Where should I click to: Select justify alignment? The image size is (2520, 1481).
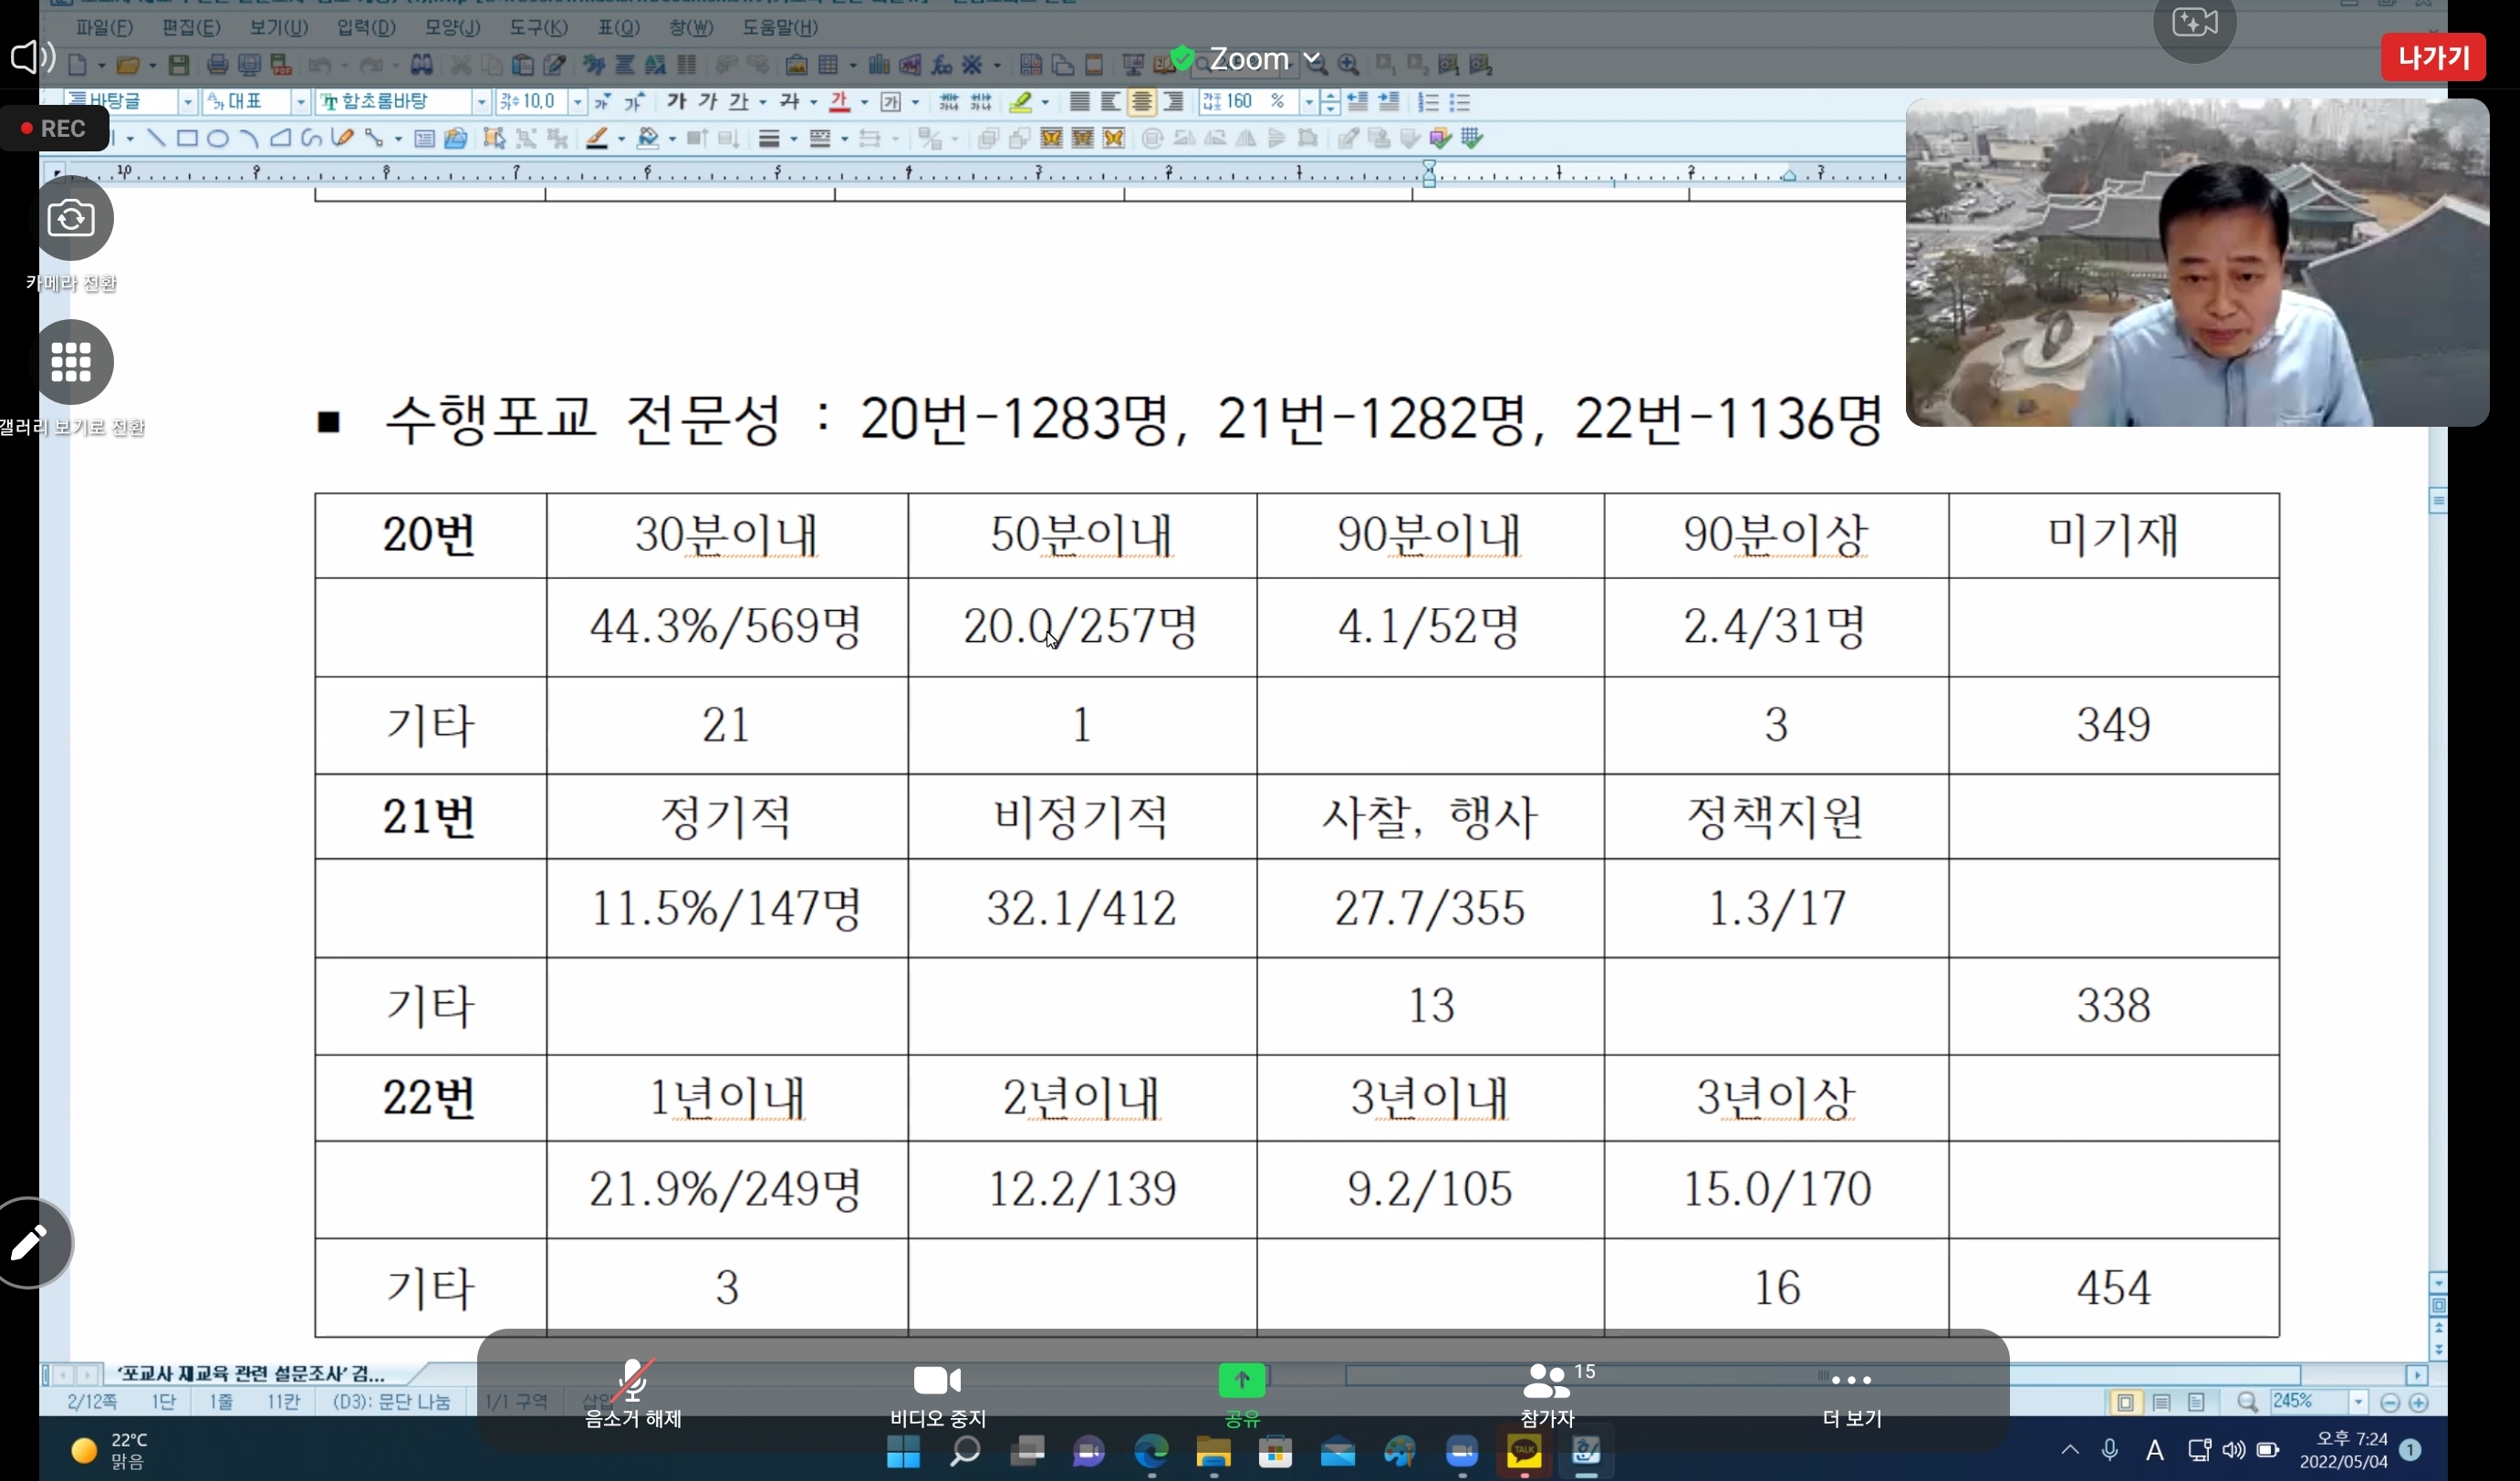tap(1079, 102)
